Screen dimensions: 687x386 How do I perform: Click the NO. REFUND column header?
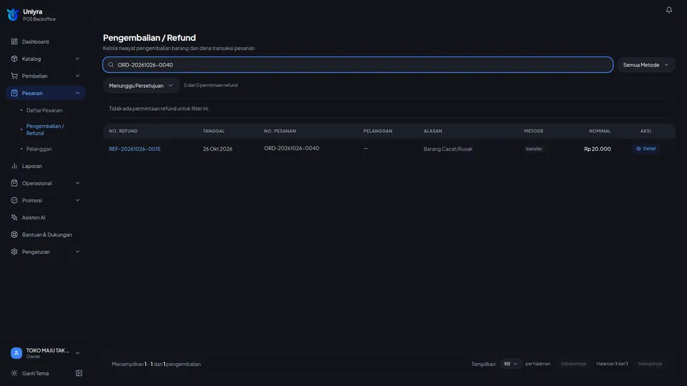coord(123,131)
